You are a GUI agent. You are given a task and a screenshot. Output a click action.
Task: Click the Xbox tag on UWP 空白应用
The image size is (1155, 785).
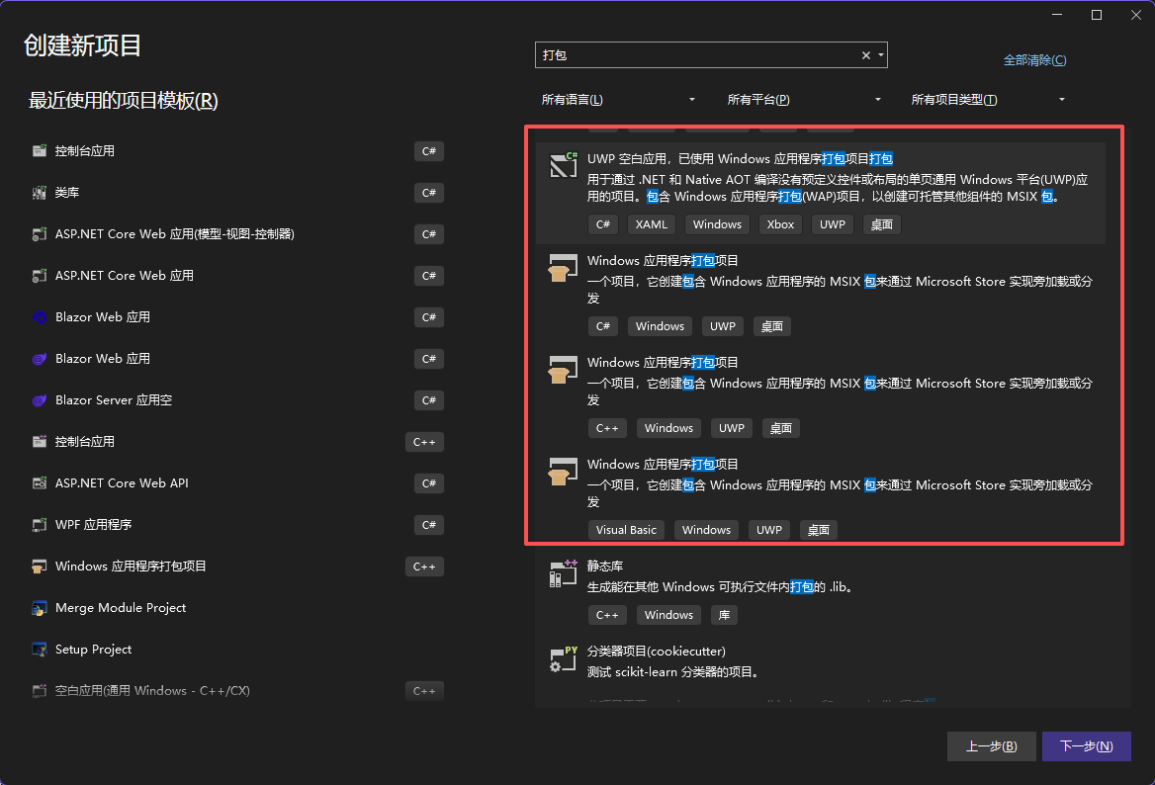click(x=780, y=224)
